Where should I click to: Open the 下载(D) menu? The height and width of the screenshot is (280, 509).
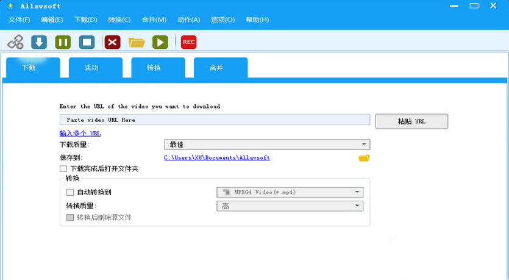[x=86, y=20]
